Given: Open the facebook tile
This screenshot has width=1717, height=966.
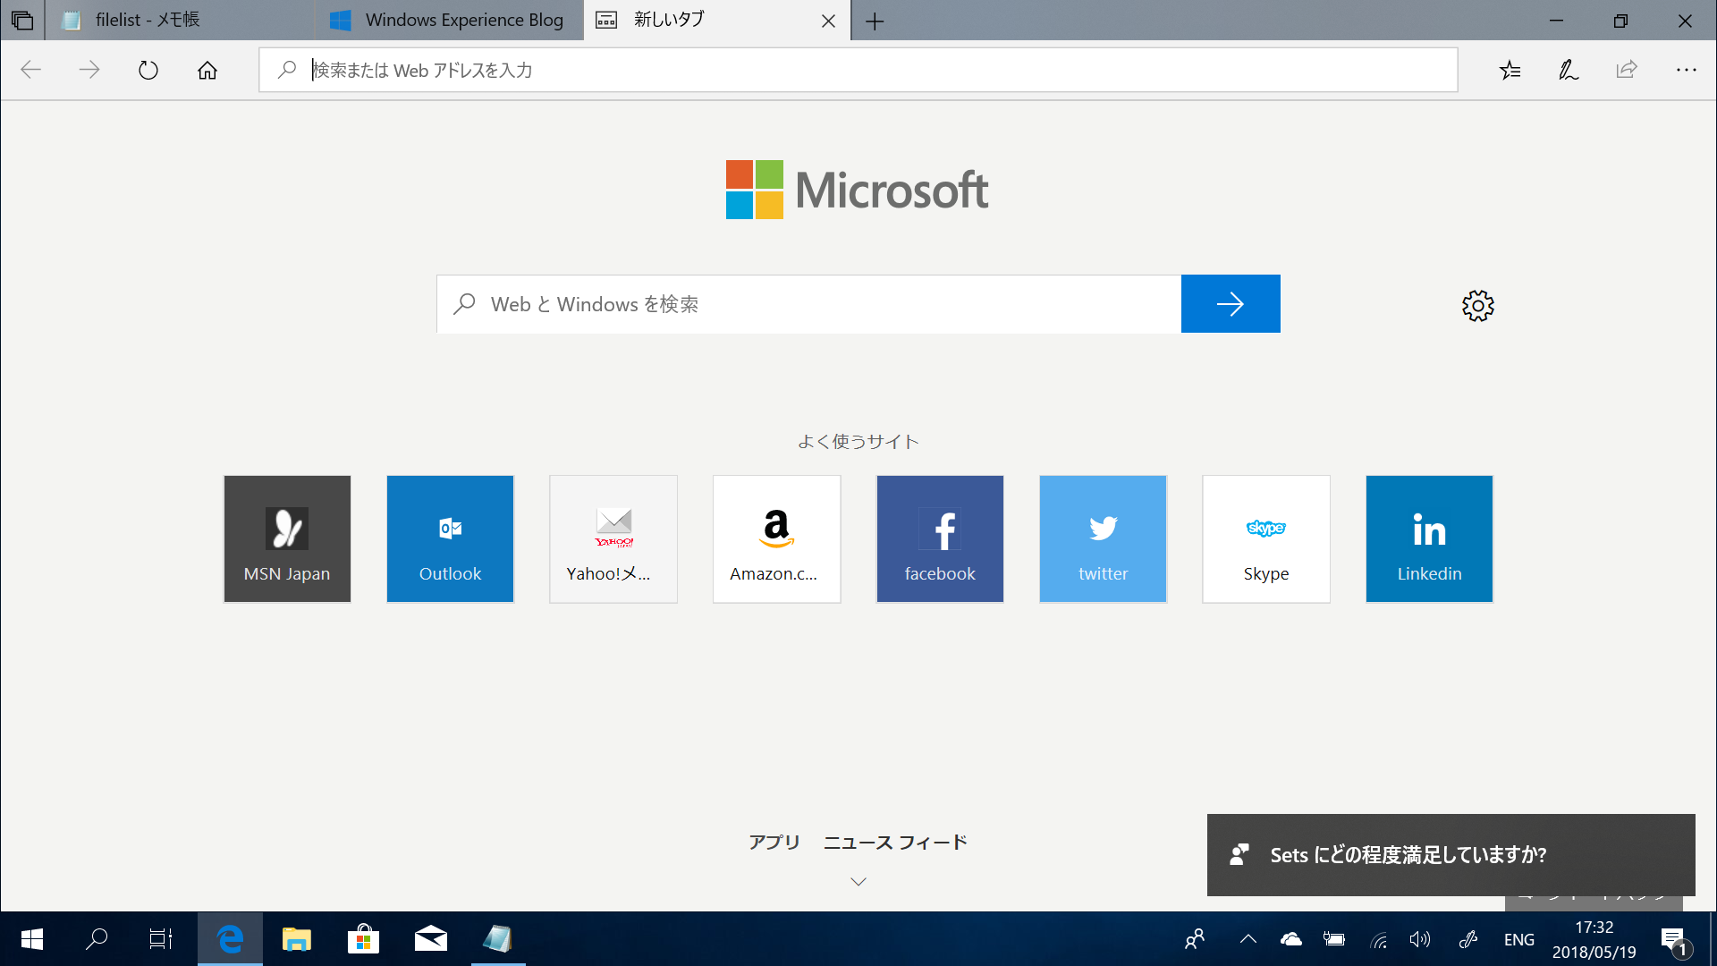Looking at the screenshot, I should click(940, 538).
